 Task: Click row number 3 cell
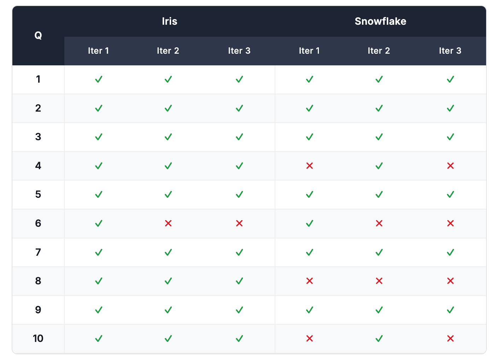38,137
